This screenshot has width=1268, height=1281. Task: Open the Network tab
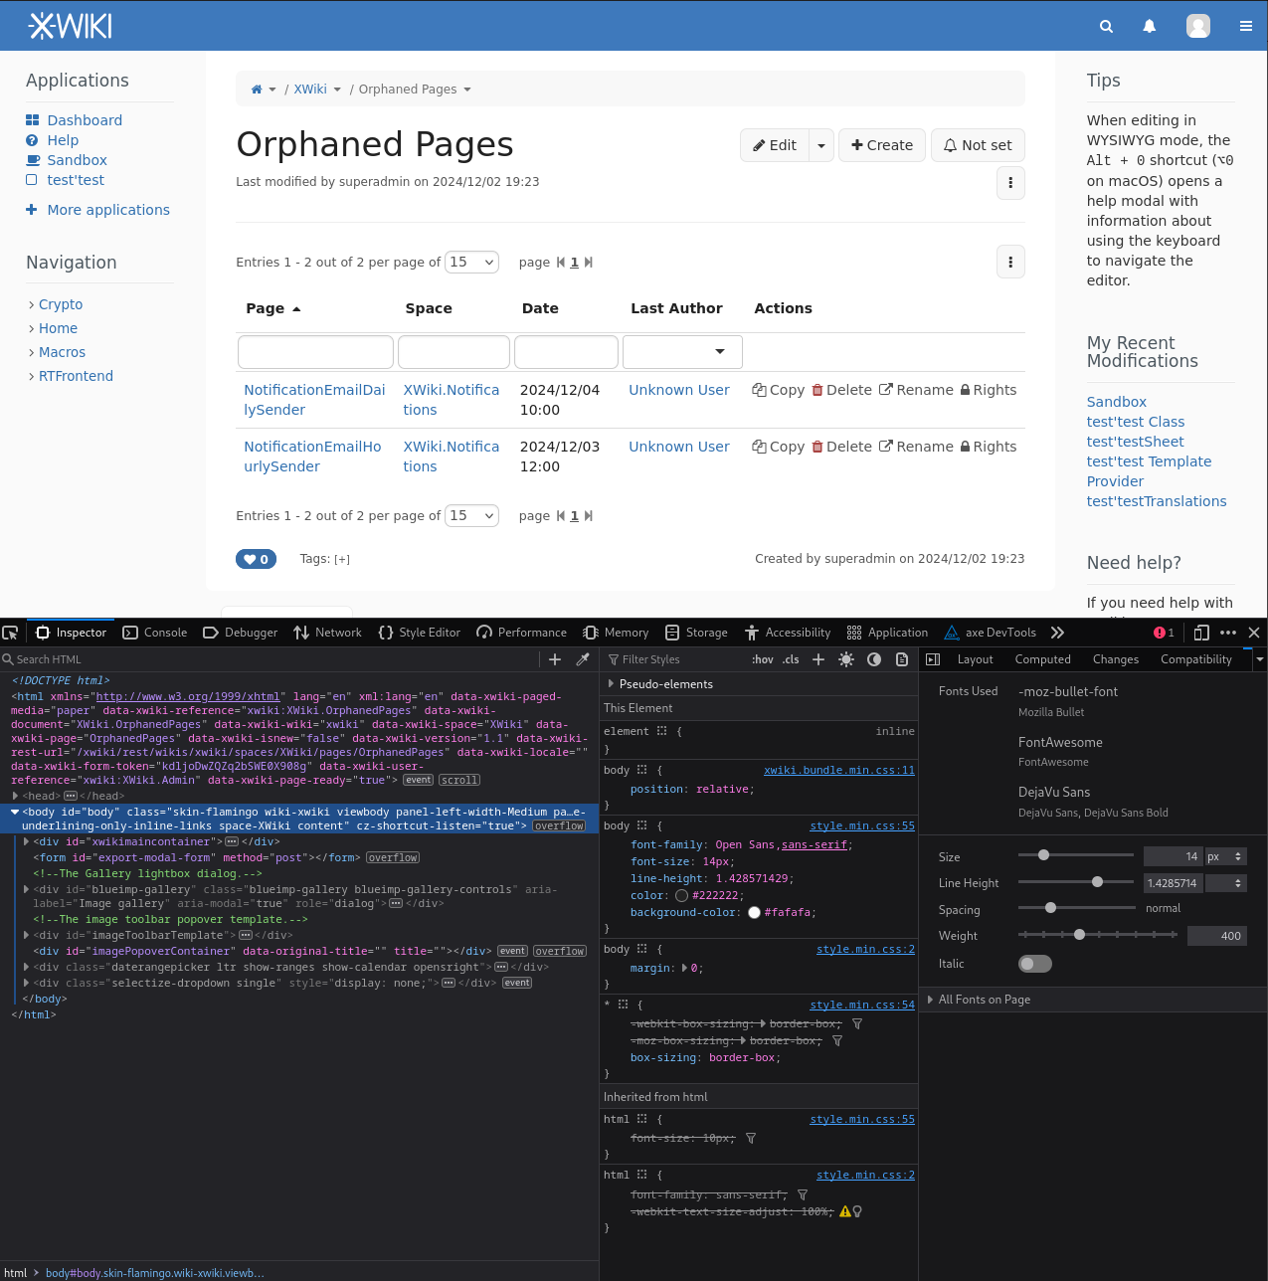click(x=327, y=633)
